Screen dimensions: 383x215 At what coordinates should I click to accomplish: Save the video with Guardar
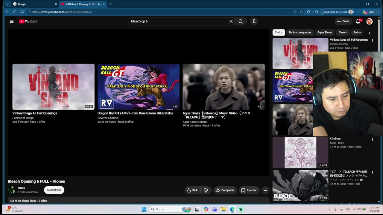click(x=249, y=190)
